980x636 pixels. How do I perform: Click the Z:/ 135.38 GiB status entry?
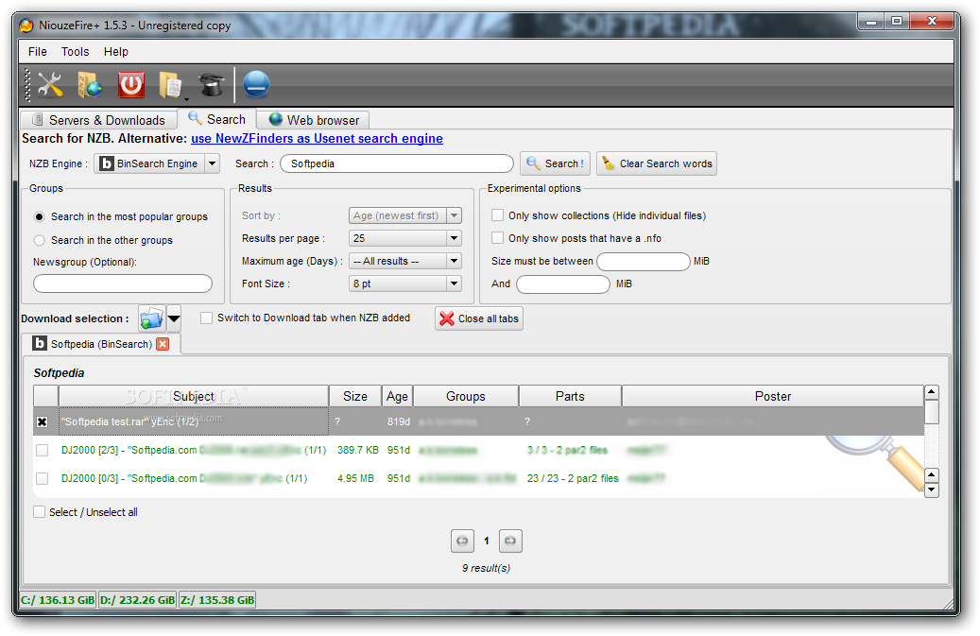[217, 600]
